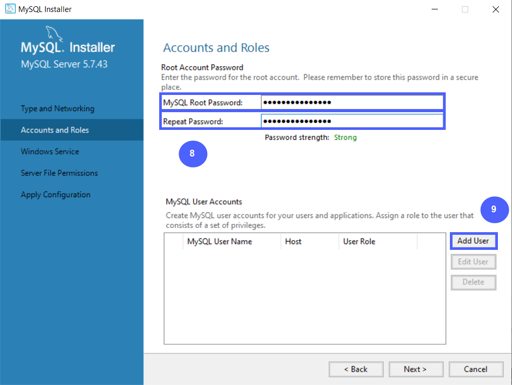
Task: Open the Windows Service configuration step
Action: 50,151
